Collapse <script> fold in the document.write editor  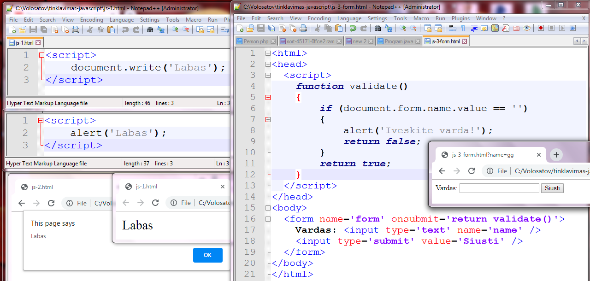point(41,55)
